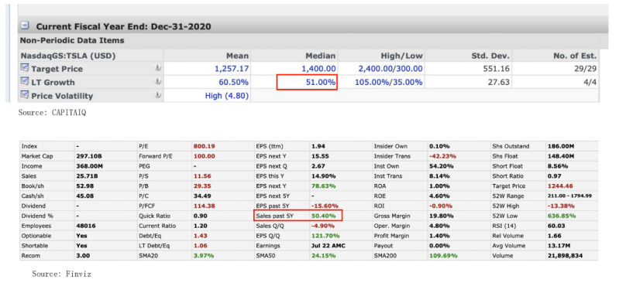Click the No. of Est. value 29/29

[586, 69]
